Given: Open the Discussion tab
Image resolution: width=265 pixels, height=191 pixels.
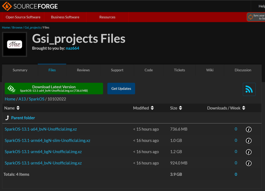Looking at the screenshot, I should [x=243, y=70].
